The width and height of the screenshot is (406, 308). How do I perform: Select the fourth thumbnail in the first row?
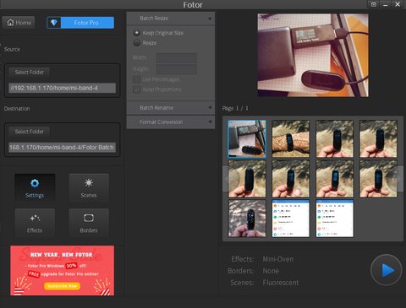(x=378, y=138)
